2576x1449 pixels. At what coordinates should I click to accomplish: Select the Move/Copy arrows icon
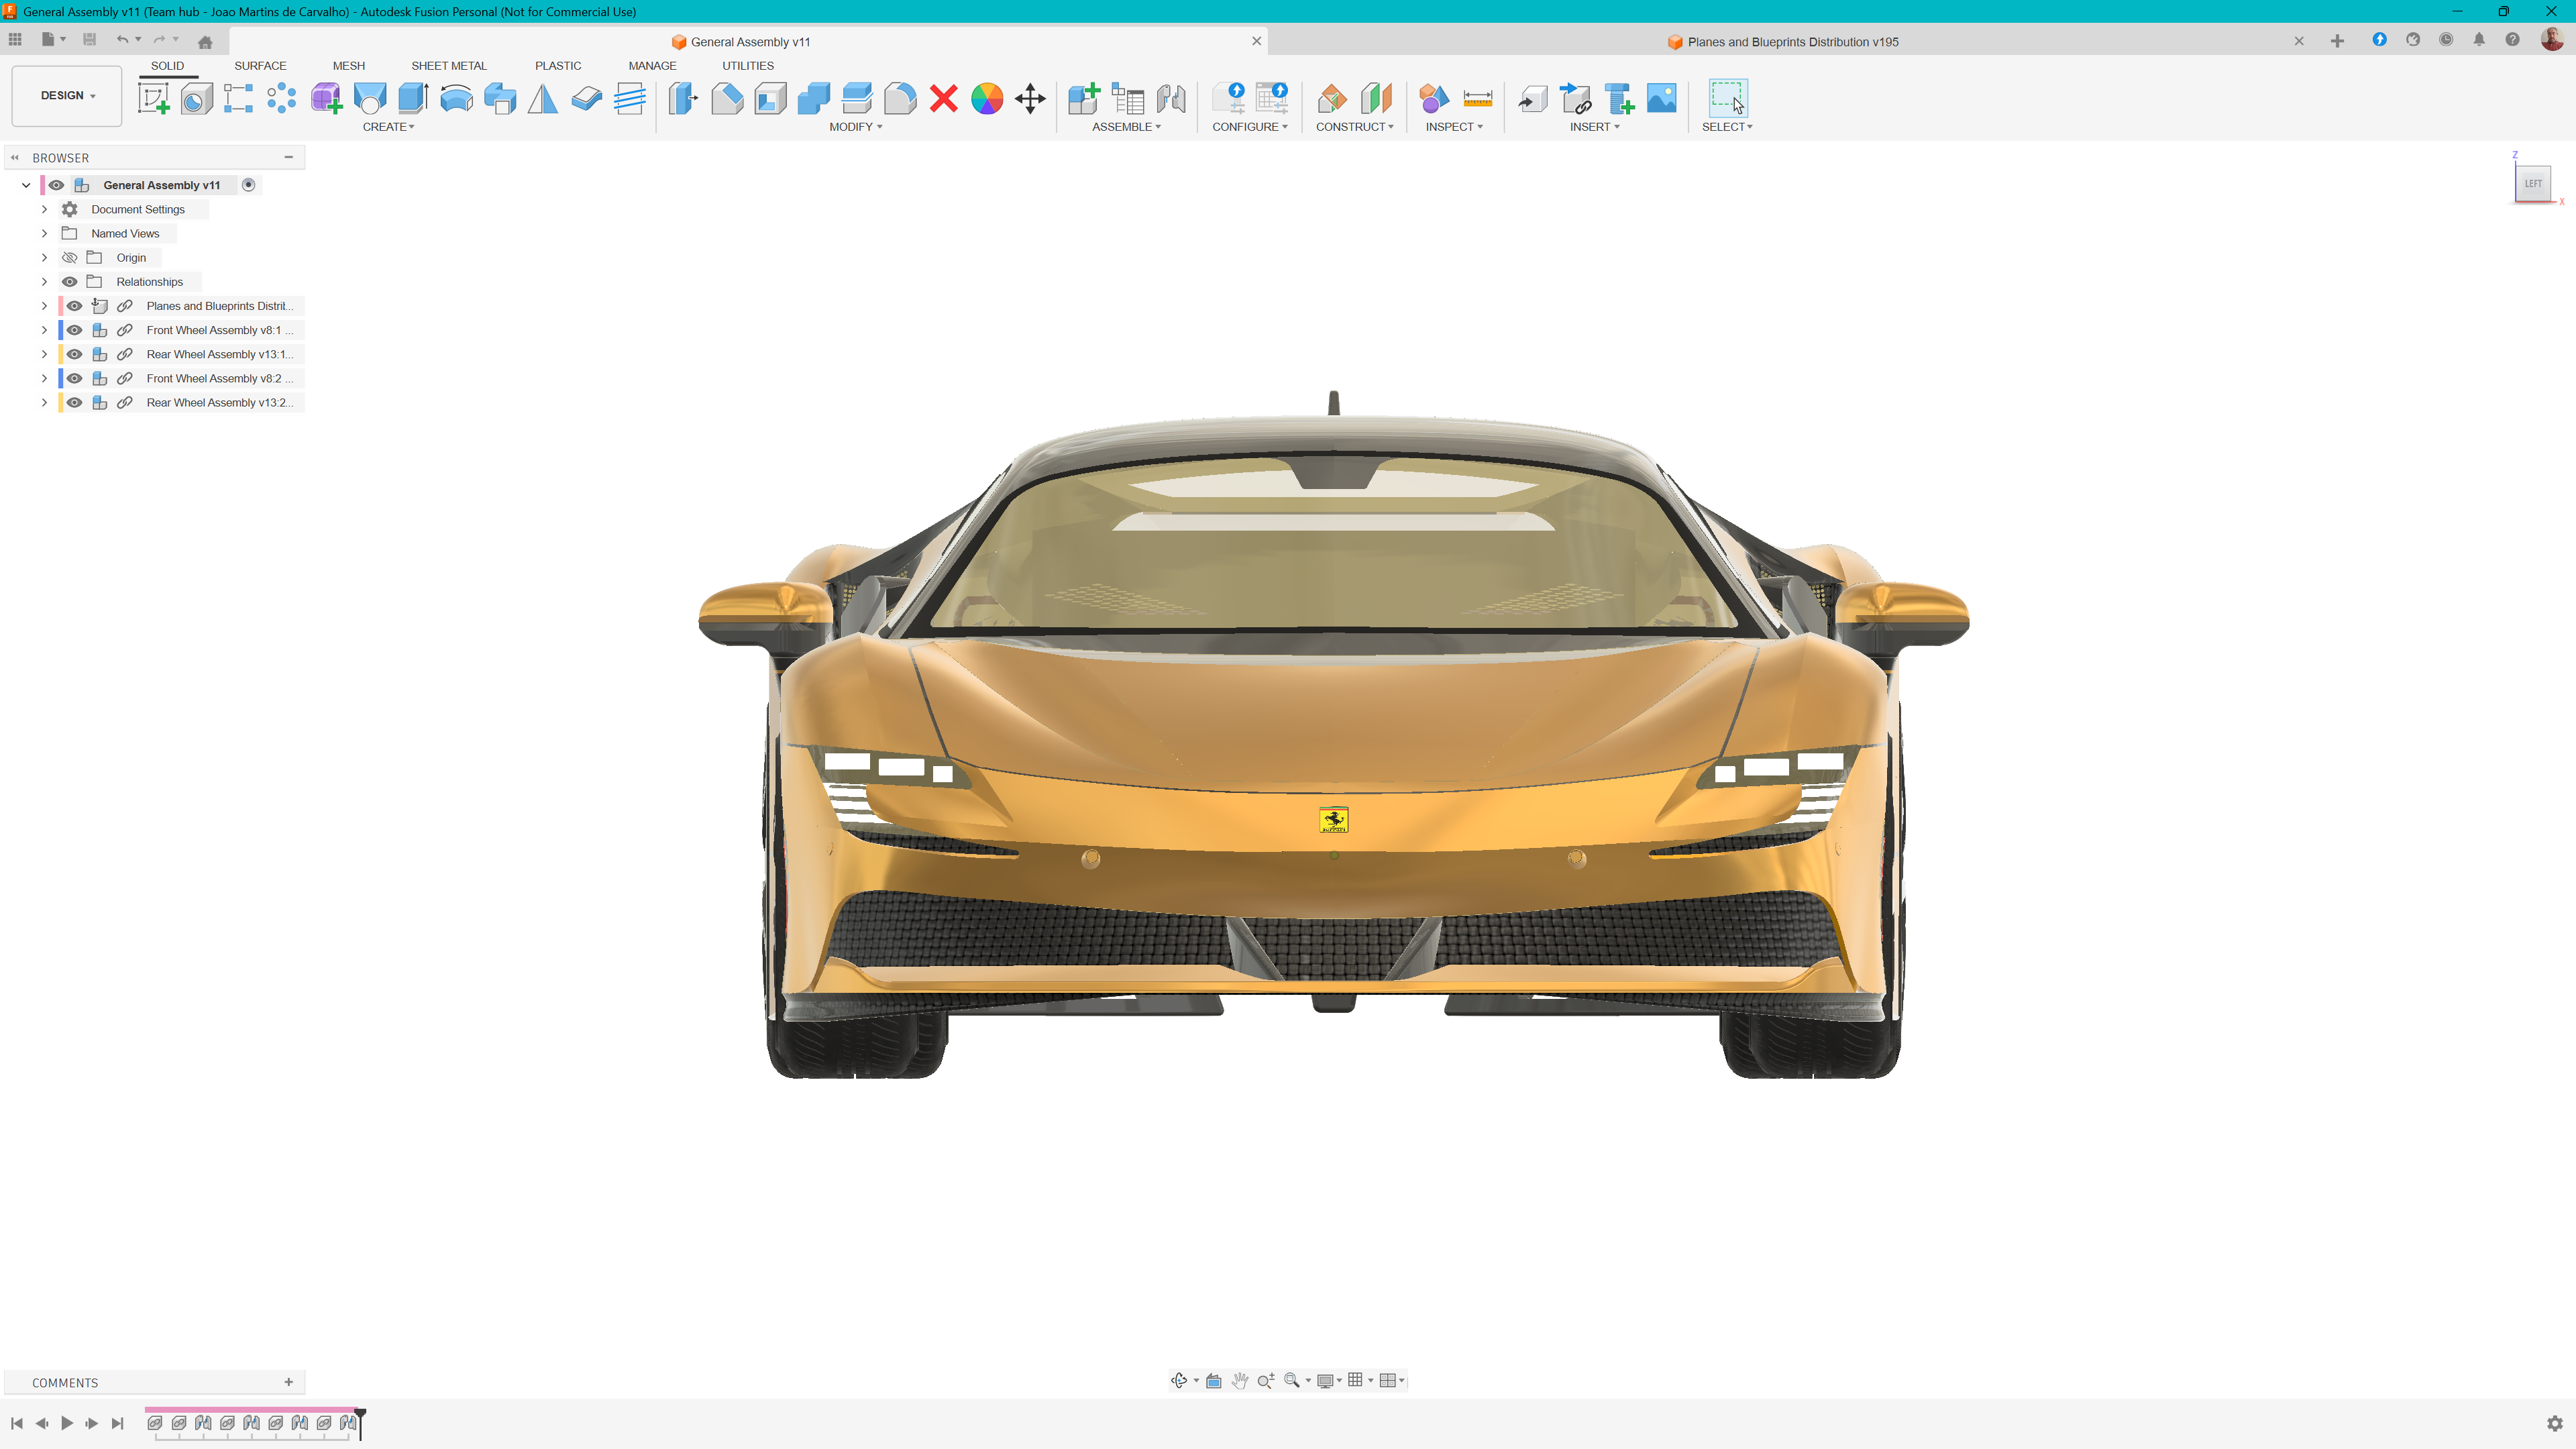tap(1030, 98)
